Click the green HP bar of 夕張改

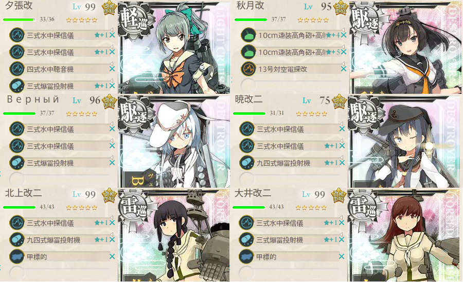(19, 19)
